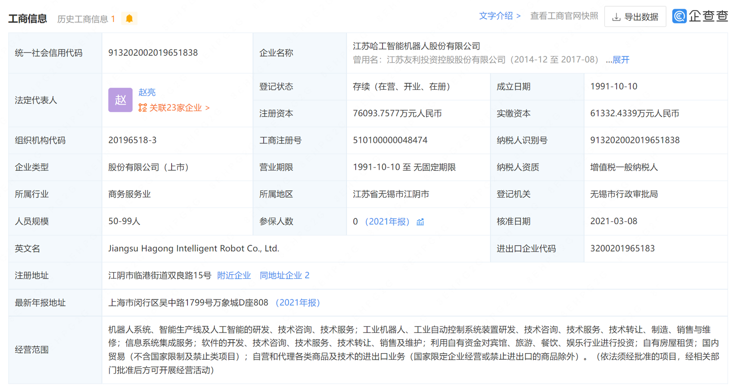
Task: Click the 经营范围 business scope paragraph
Action: [x=414, y=350]
